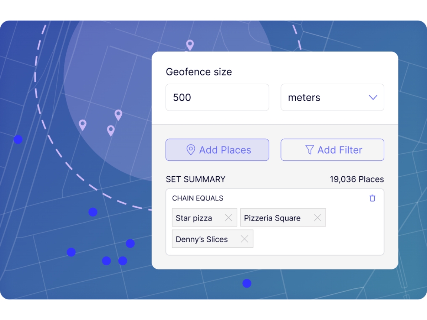Click the Geofence size heading
The height and width of the screenshot is (320, 427).
(199, 72)
